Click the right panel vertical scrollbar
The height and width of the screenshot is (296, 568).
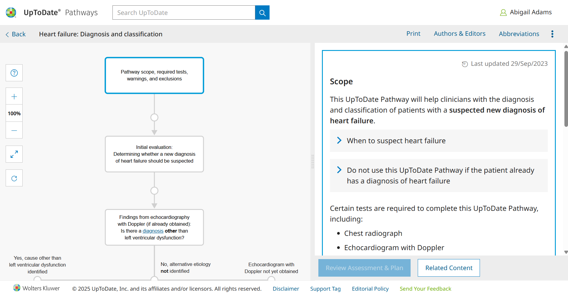(566, 89)
